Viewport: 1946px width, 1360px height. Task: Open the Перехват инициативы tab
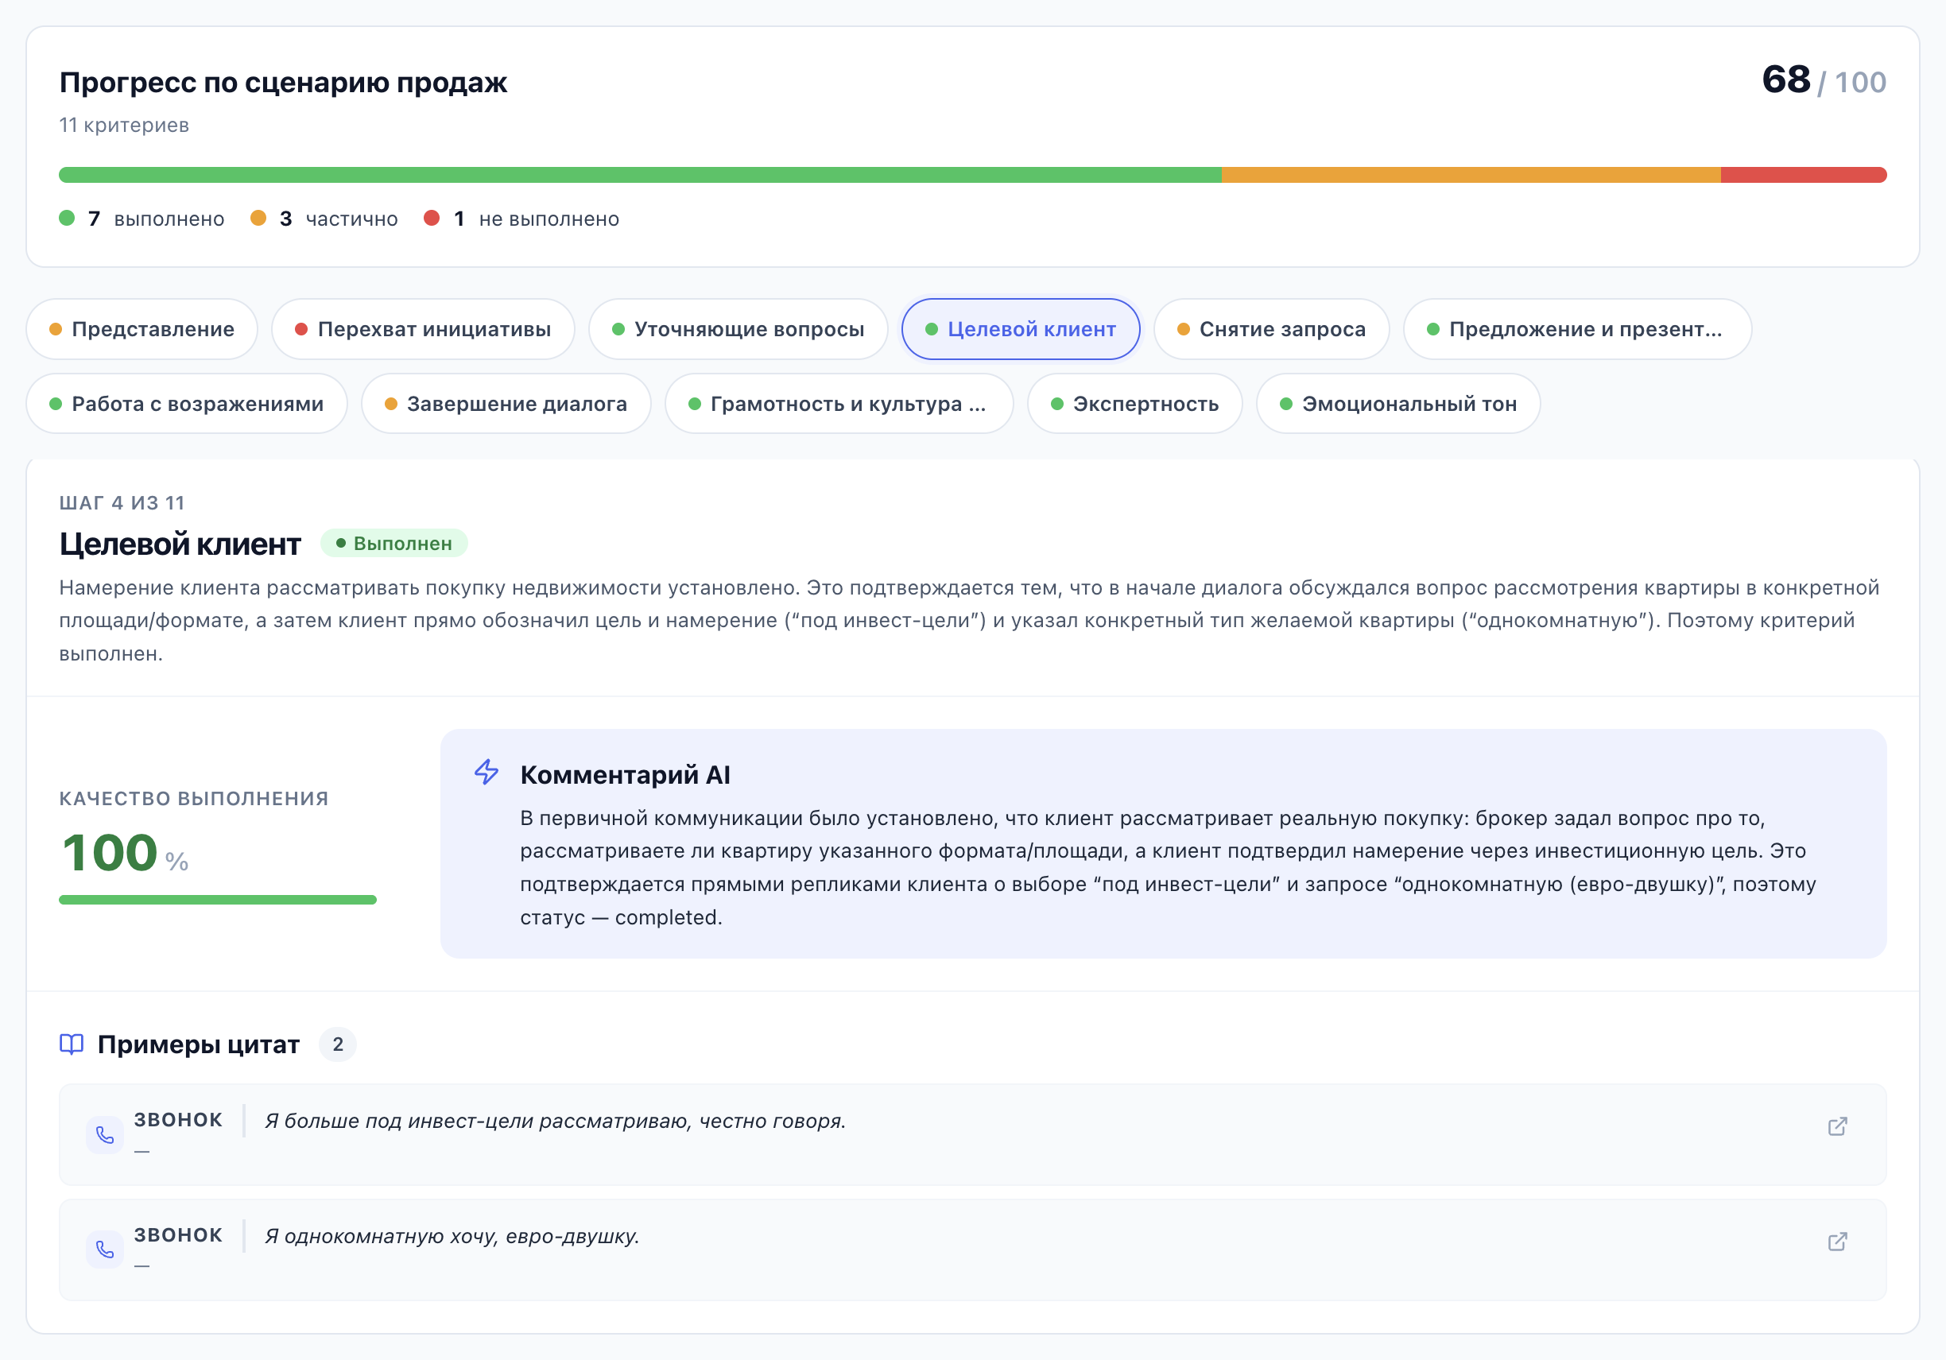[x=423, y=329]
